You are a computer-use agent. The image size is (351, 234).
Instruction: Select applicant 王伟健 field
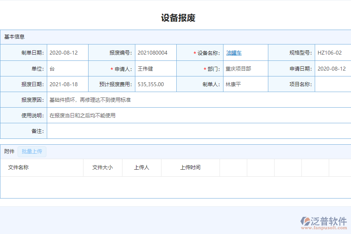click(146, 68)
